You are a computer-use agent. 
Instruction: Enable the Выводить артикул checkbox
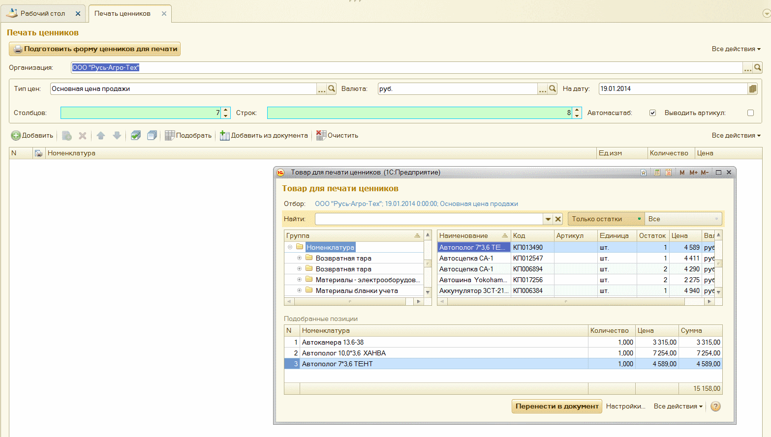pos(751,113)
